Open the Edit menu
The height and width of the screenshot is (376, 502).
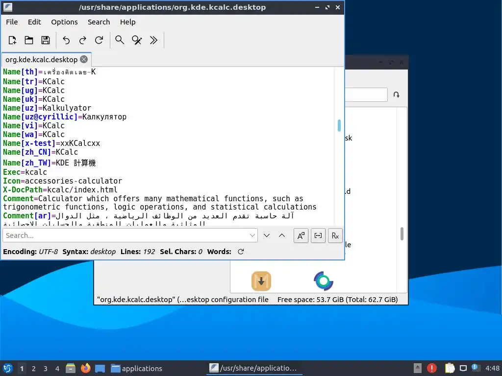(34, 22)
